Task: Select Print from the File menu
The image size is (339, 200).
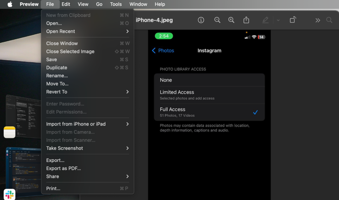Action: click(53, 188)
